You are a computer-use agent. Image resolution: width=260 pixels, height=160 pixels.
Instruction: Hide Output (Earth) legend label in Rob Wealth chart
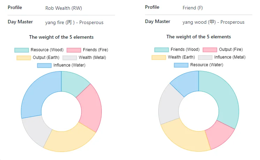click(46, 58)
